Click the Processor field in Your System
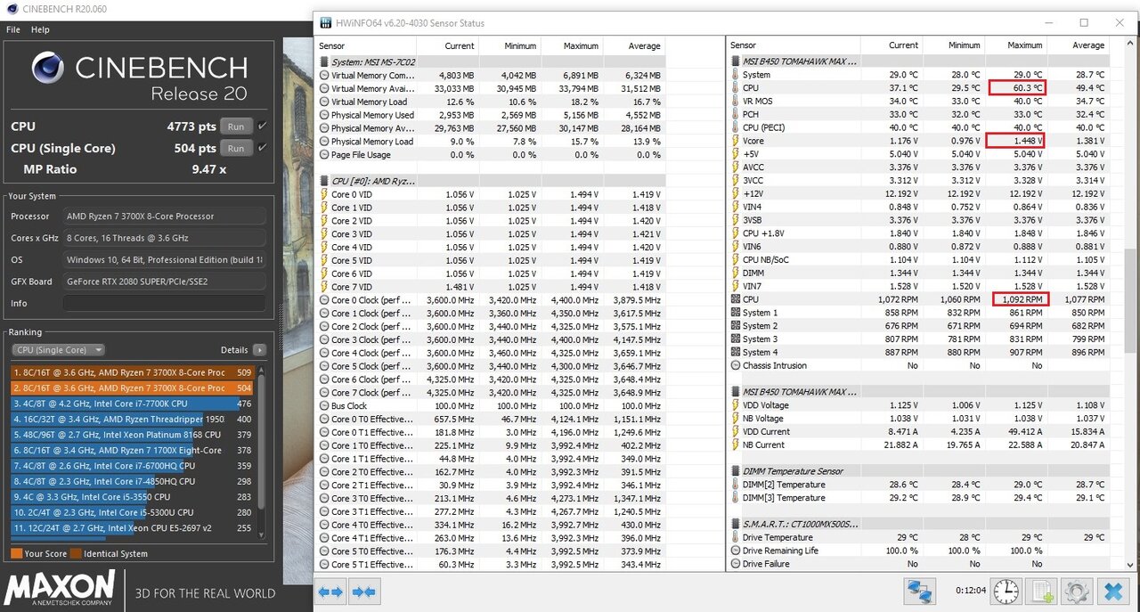The width and height of the screenshot is (1140, 612). (x=164, y=216)
